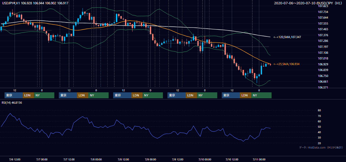Click the 120 SMA label showing 107.347

click(287, 37)
